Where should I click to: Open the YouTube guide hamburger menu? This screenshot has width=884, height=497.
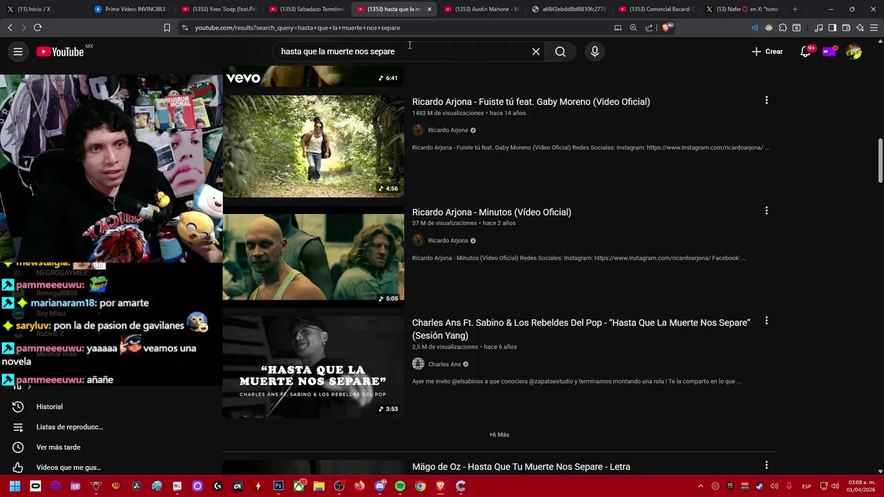(x=18, y=52)
